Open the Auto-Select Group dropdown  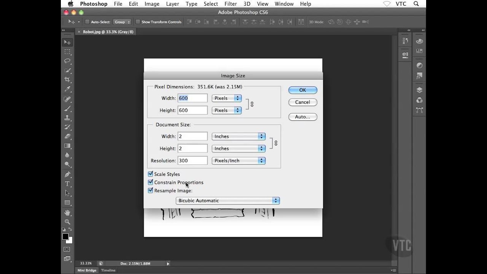pos(122,22)
